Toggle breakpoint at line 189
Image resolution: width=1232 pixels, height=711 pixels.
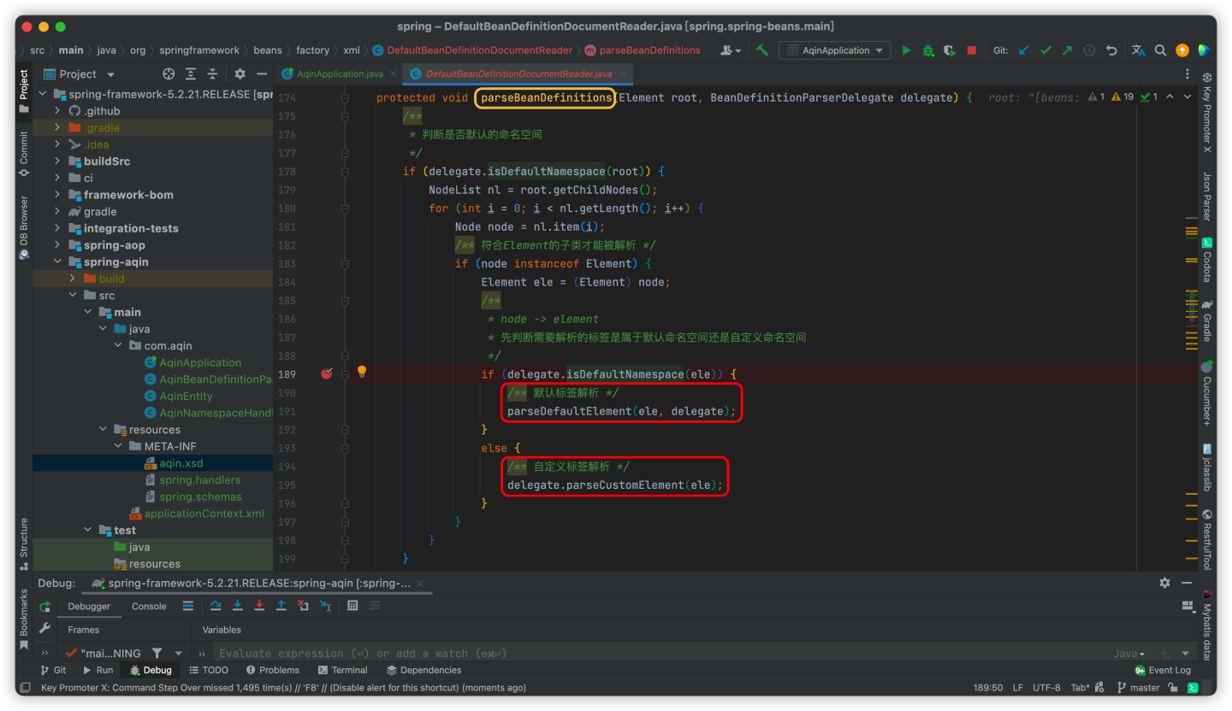[x=327, y=373]
